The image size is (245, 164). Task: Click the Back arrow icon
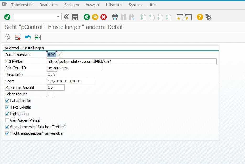[x=87, y=17]
